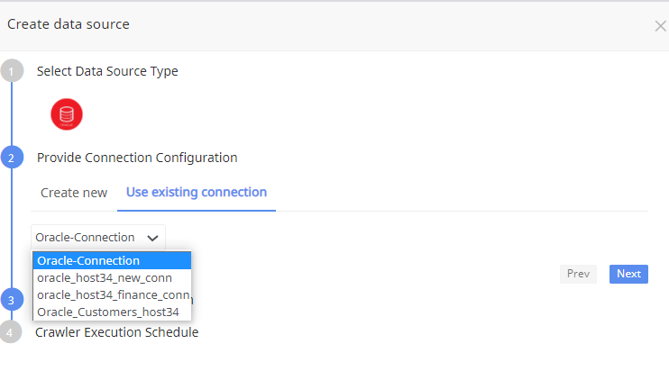Pick oracle_host34_finance_conn from the list
The height and width of the screenshot is (371, 669).
coord(112,294)
